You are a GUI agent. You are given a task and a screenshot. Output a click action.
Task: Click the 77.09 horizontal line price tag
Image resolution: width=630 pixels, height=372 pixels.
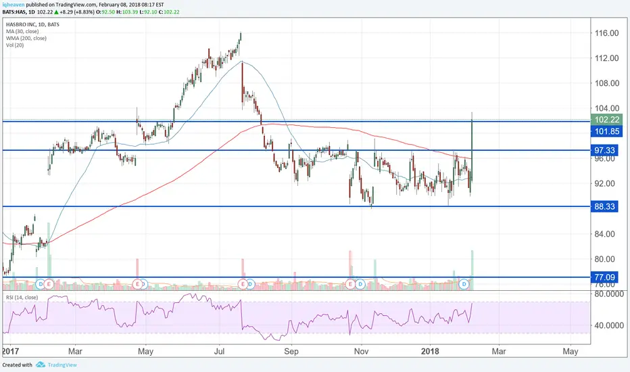pos(604,277)
